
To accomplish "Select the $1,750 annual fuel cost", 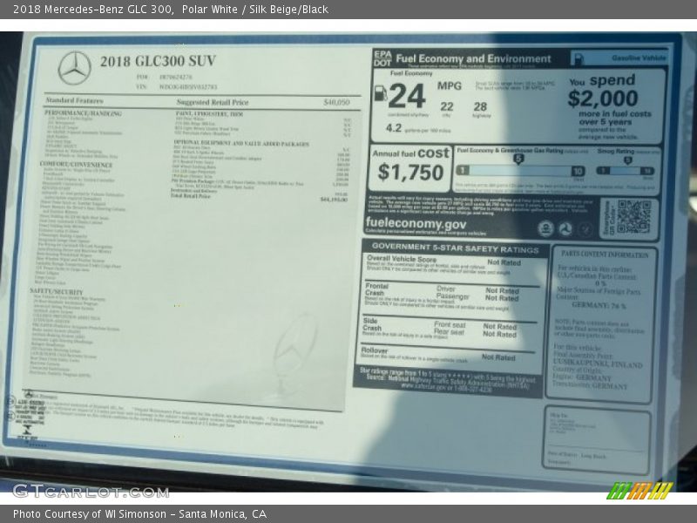I will tap(410, 173).
